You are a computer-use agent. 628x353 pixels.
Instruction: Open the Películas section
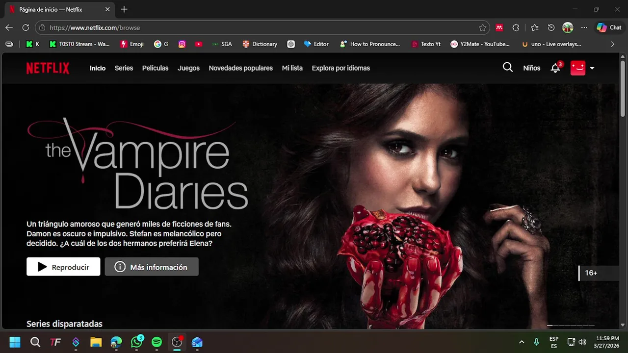(155, 68)
